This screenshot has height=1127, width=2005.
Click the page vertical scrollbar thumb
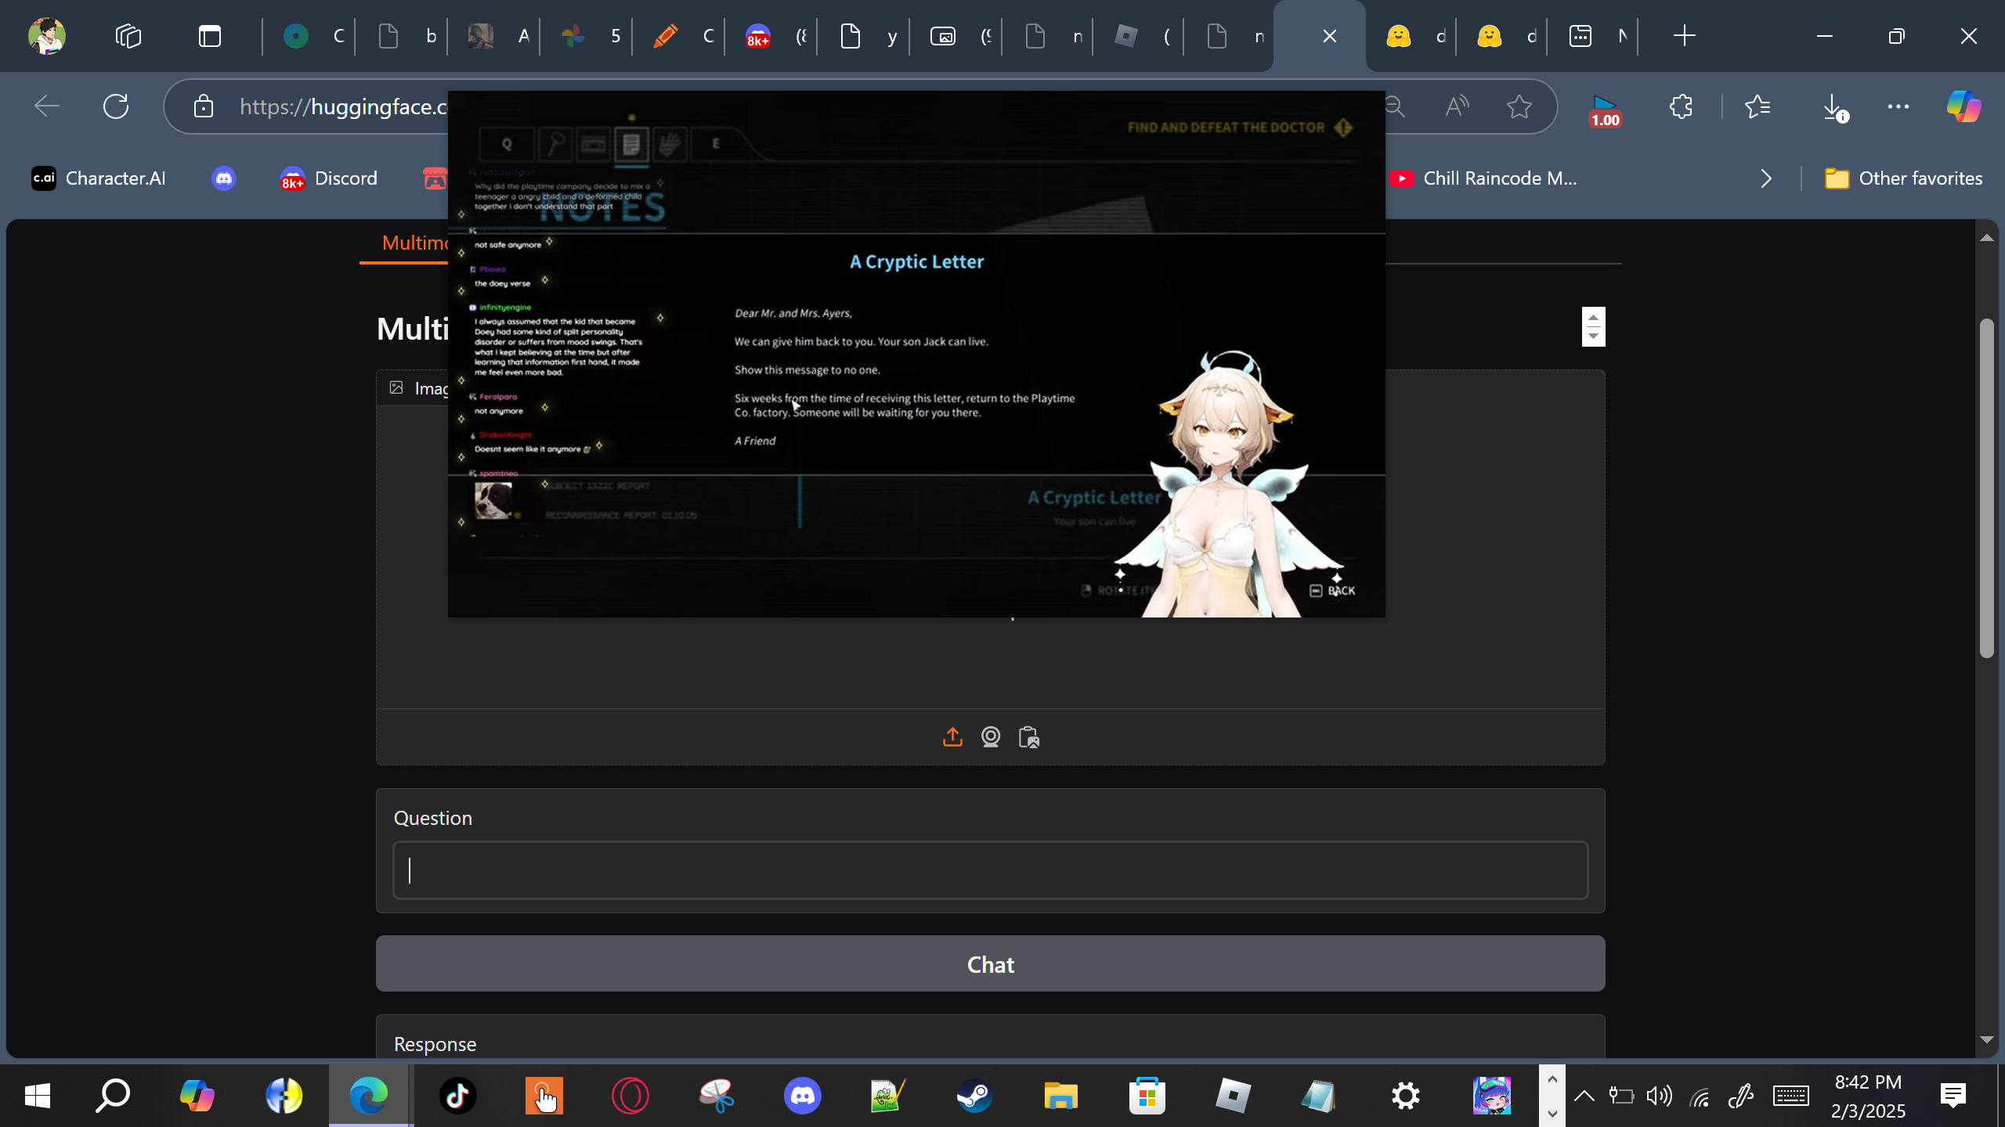tap(1986, 488)
